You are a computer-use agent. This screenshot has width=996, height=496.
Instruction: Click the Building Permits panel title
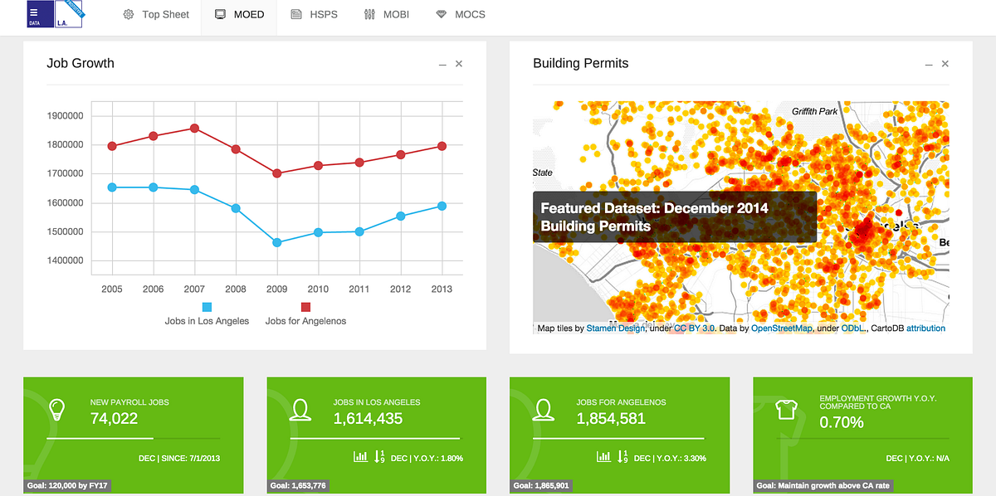[x=581, y=63]
